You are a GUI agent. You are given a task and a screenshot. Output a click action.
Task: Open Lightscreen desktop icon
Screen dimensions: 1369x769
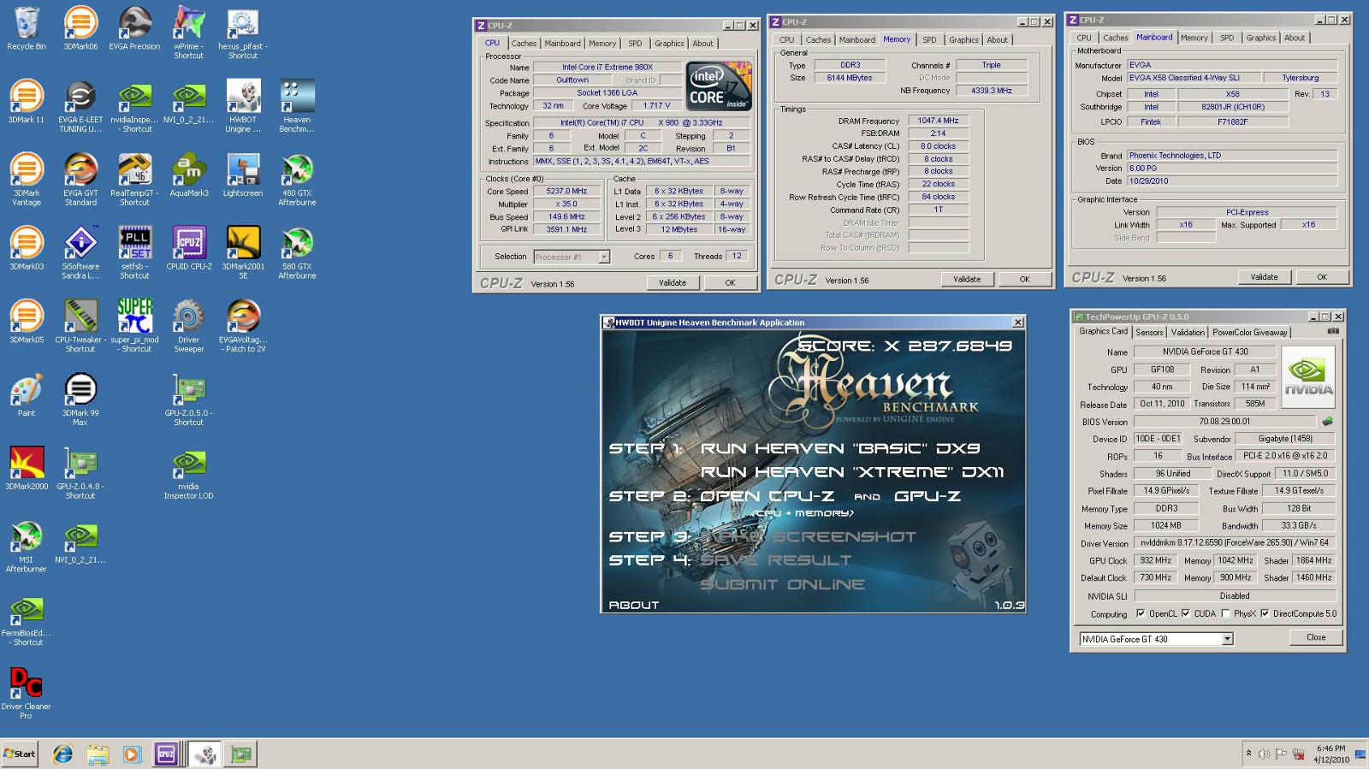coord(243,175)
